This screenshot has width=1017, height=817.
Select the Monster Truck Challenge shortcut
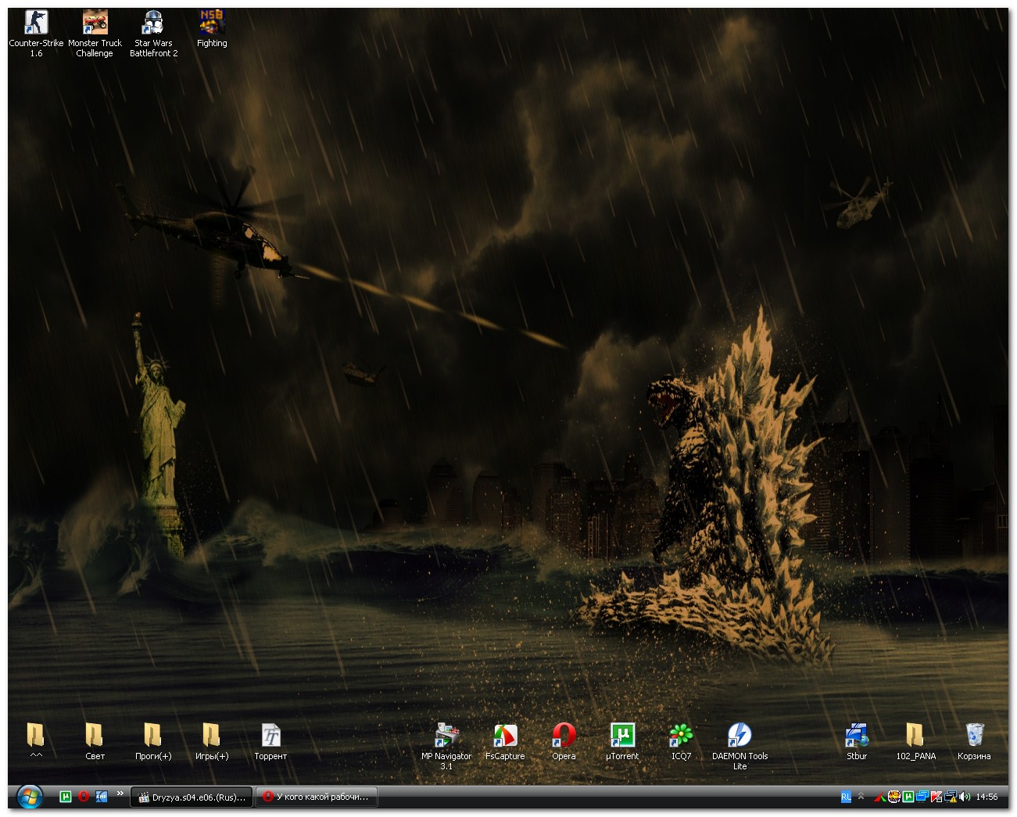[x=95, y=33]
